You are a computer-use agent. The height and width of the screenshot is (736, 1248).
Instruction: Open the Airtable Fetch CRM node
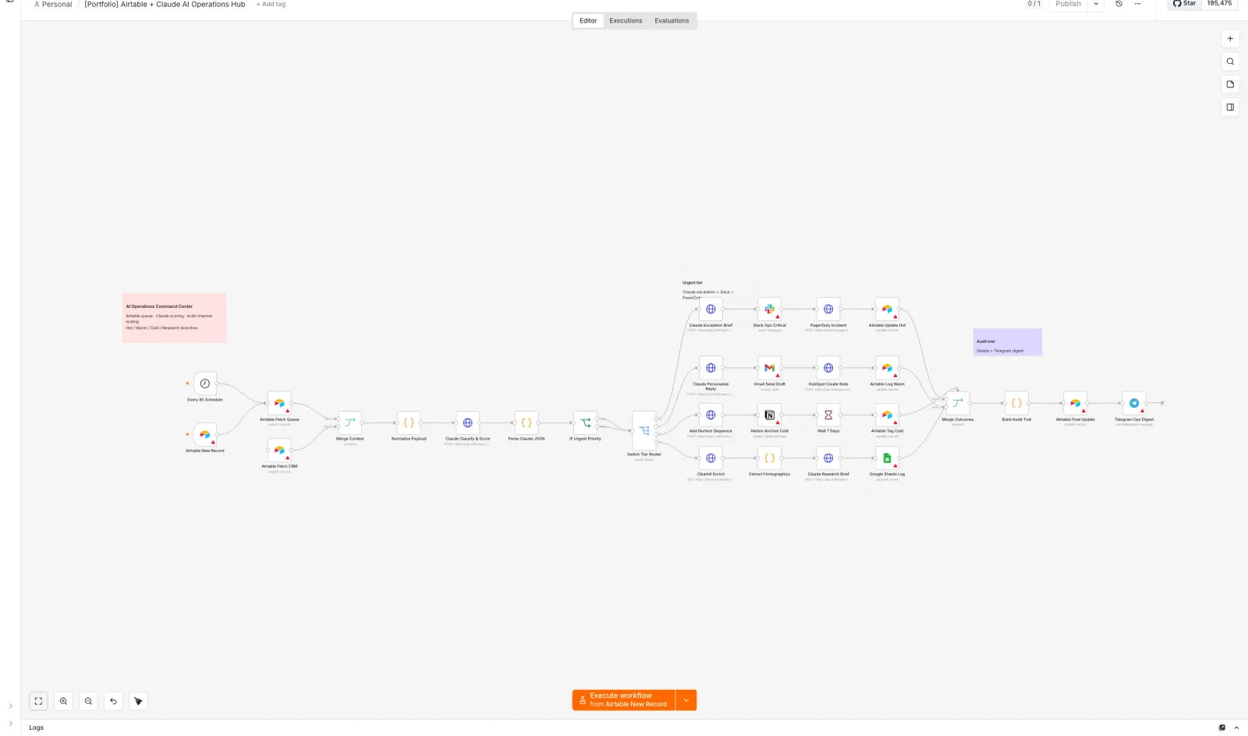(x=279, y=450)
